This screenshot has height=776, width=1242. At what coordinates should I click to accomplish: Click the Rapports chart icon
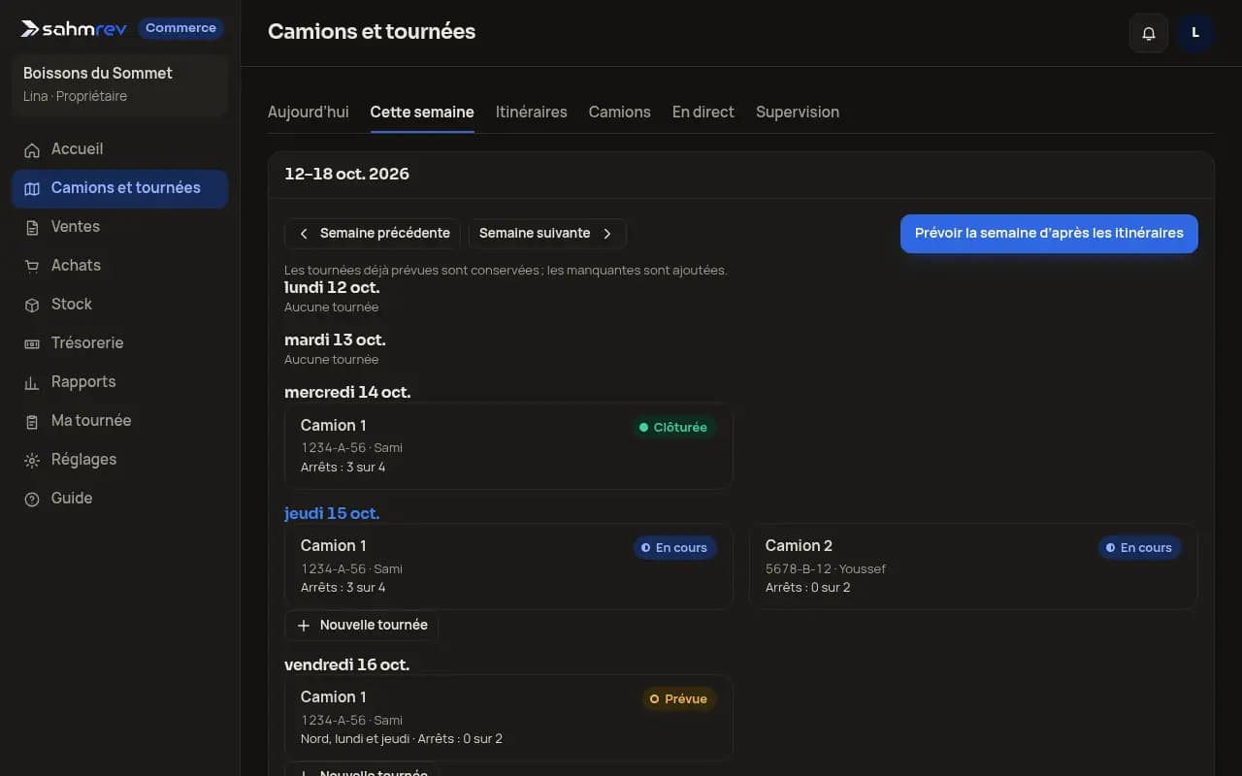click(x=32, y=382)
